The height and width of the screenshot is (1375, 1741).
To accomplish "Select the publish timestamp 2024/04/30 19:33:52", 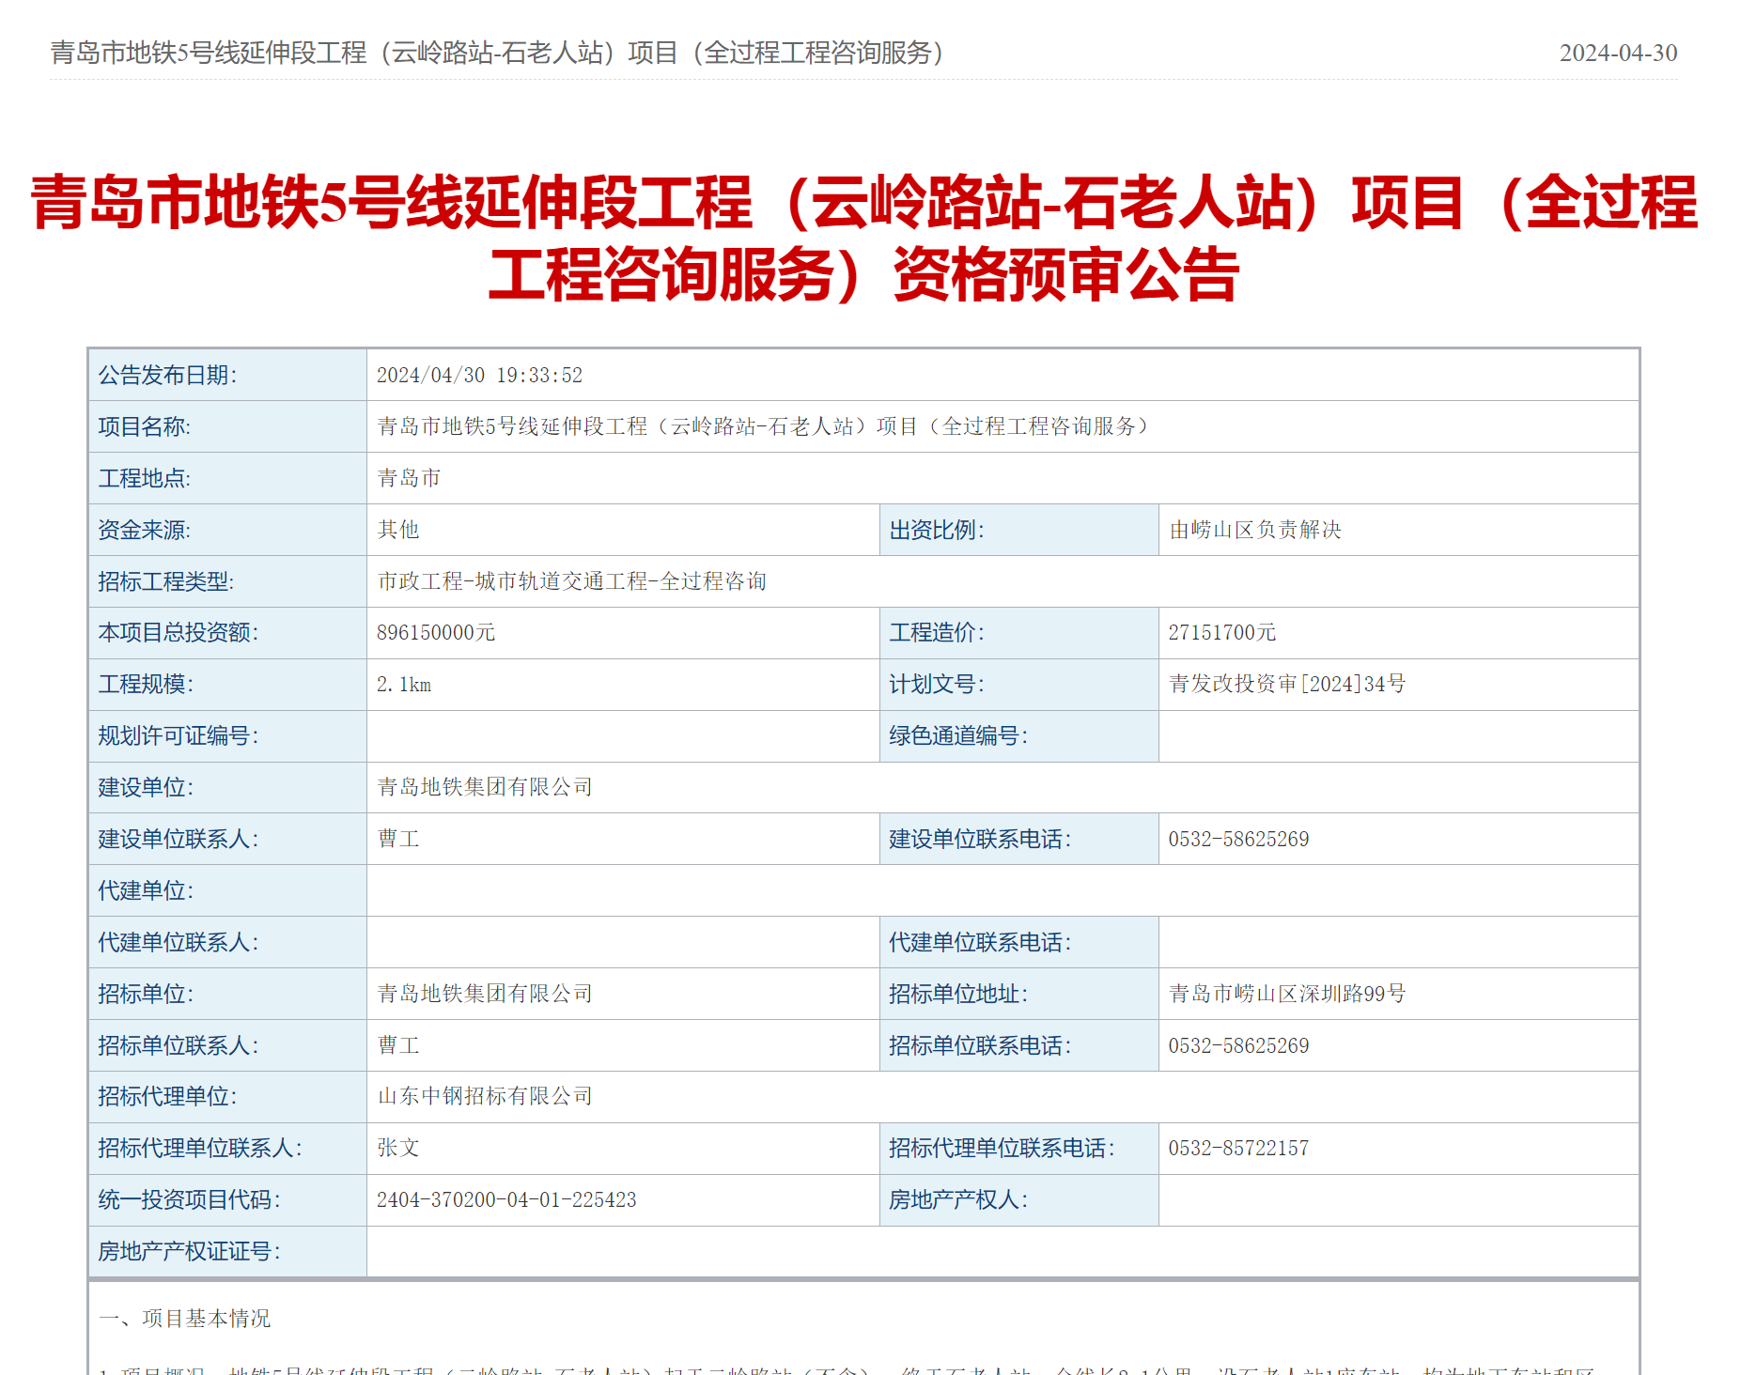I will pyautogui.click(x=479, y=376).
